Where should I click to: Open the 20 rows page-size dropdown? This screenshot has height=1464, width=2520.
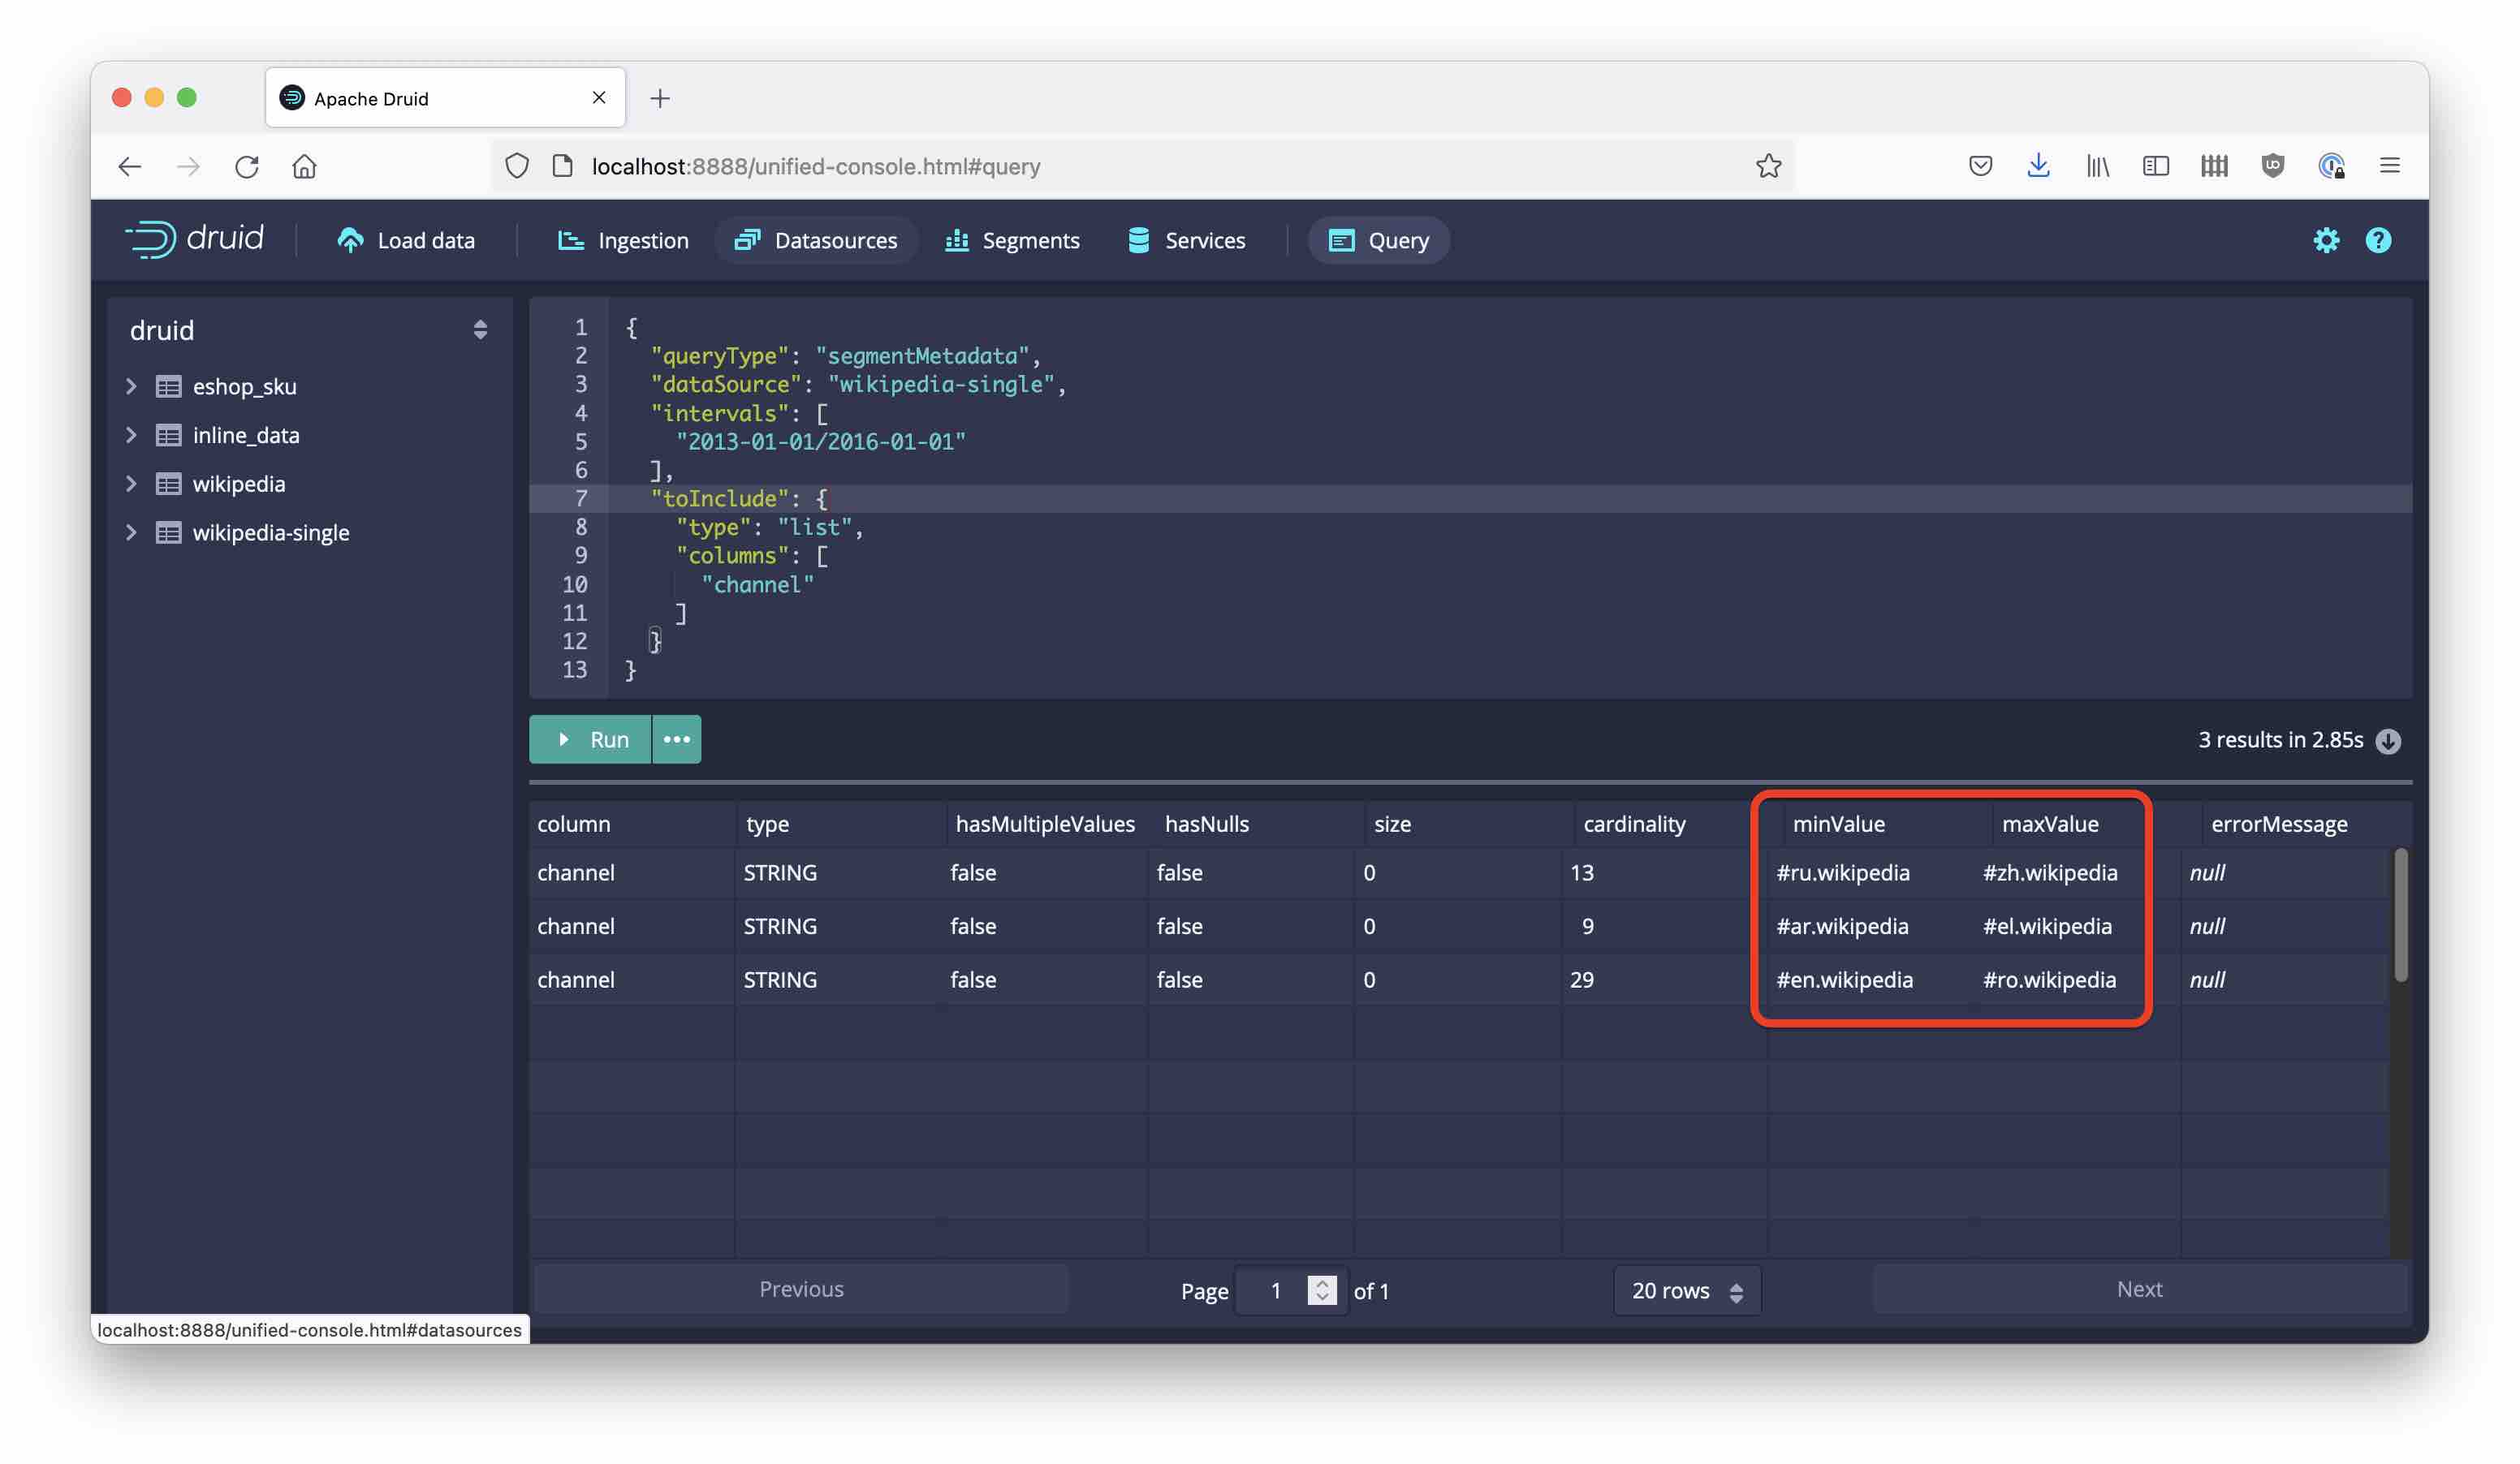(1686, 1290)
